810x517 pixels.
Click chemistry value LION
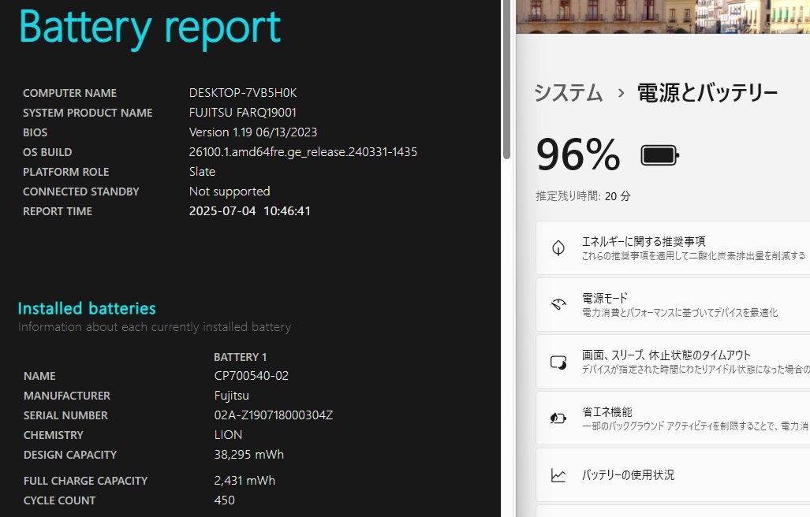tap(228, 435)
